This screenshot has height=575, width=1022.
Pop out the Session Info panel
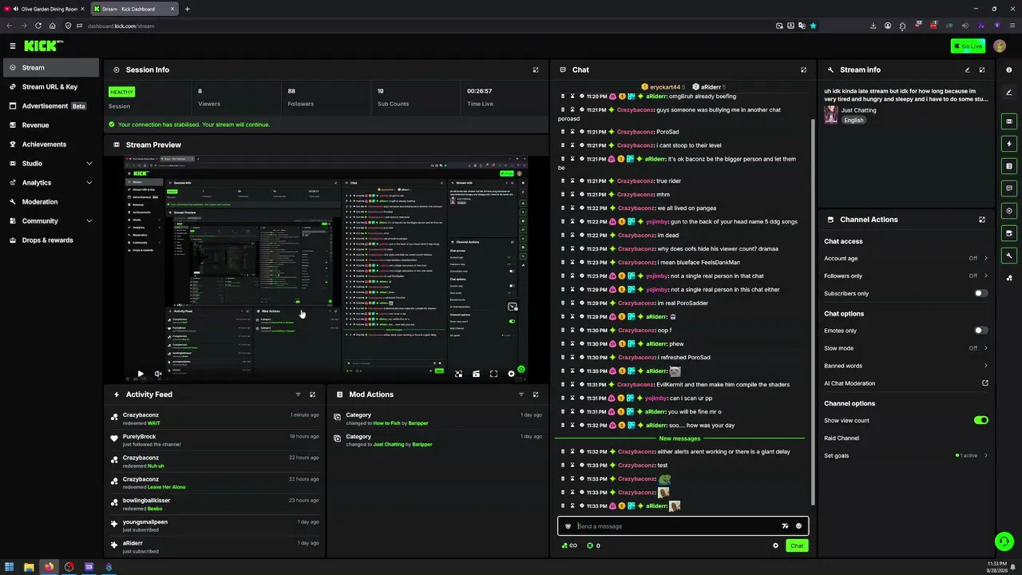[x=536, y=70]
